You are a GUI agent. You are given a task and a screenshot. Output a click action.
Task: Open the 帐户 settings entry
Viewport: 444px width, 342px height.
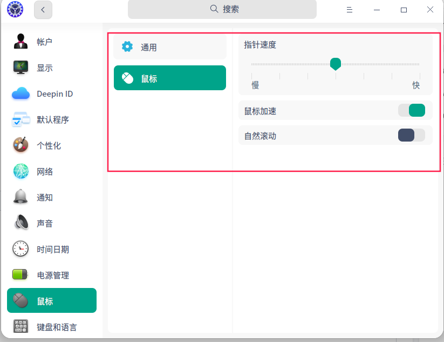pyautogui.click(x=52, y=42)
